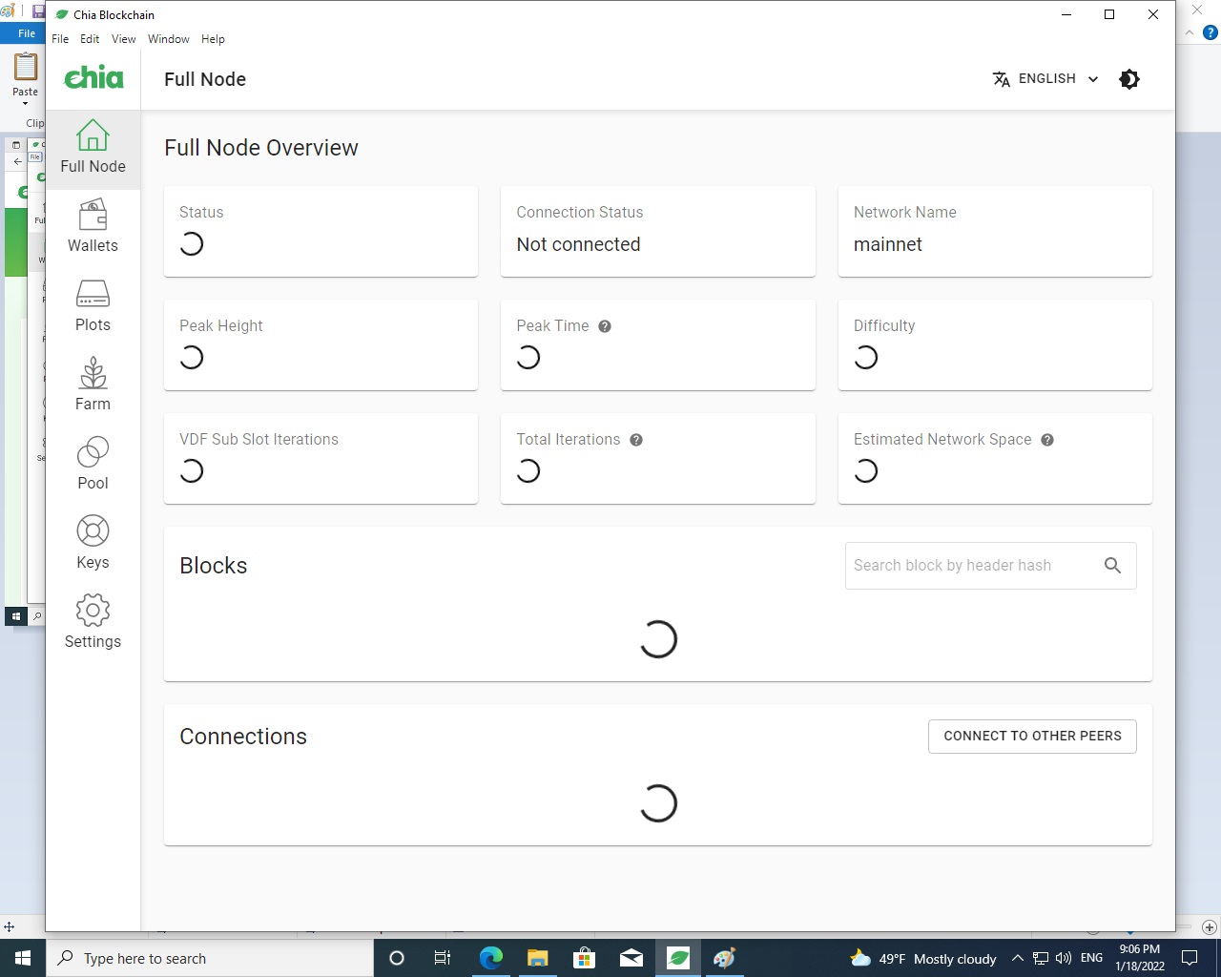The width and height of the screenshot is (1221, 977).
Task: Open the Keys page
Action: [93, 544]
